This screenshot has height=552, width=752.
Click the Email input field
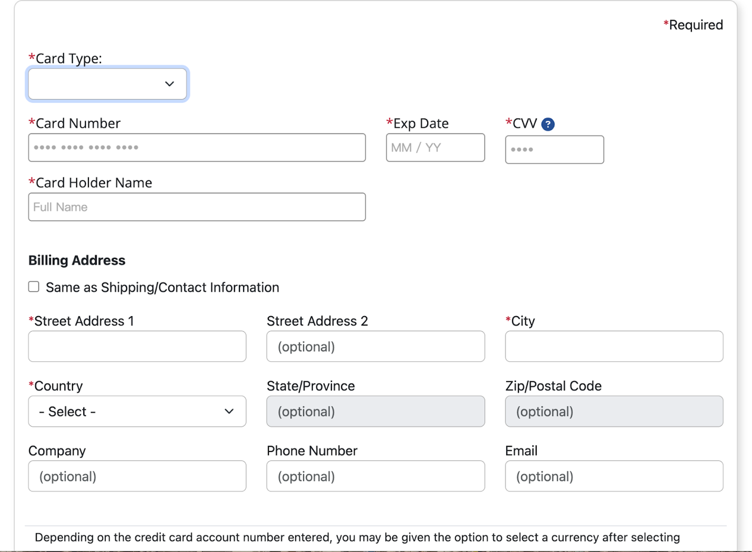tap(614, 476)
